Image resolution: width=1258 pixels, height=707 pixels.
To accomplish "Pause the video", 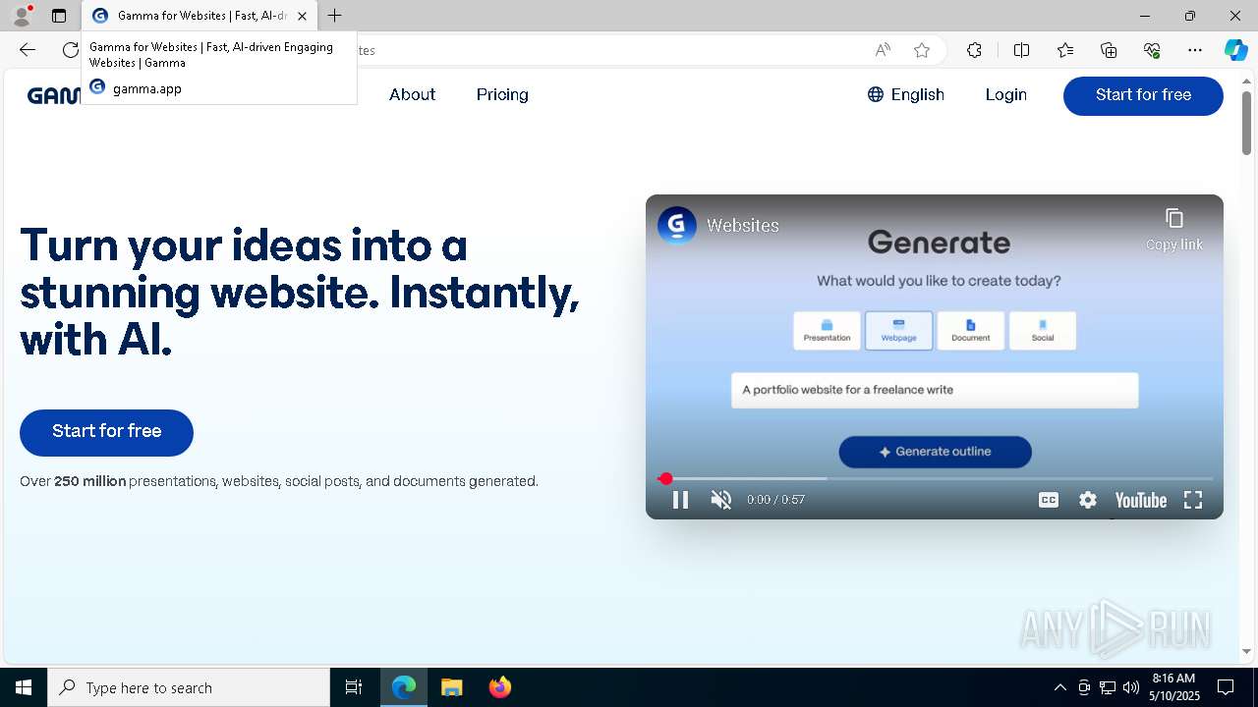I will (x=680, y=500).
